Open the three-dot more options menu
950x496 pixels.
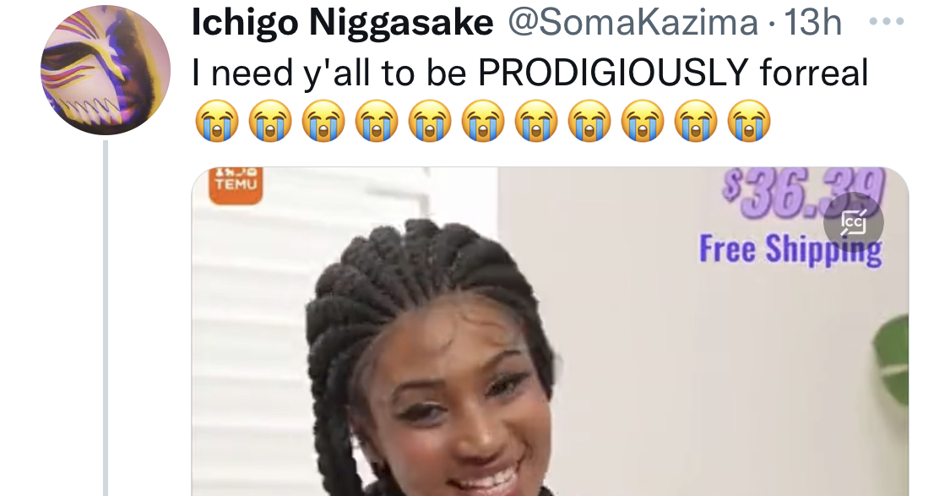[887, 22]
